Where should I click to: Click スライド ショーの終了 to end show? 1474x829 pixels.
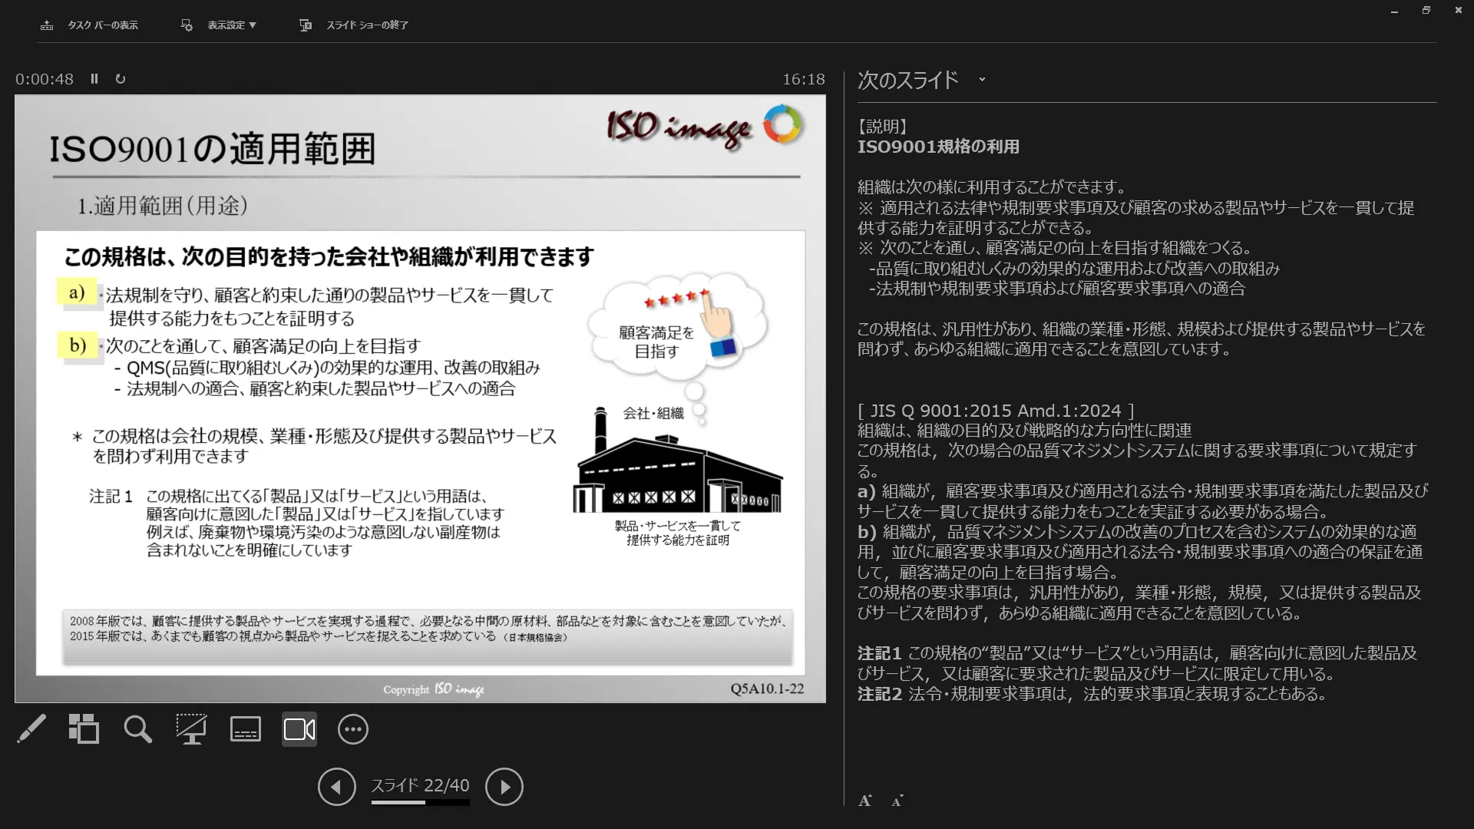[x=366, y=25]
